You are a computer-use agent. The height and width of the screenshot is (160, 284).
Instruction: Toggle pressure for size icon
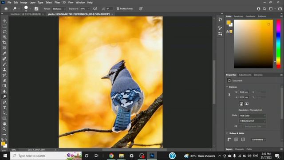coord(141,9)
